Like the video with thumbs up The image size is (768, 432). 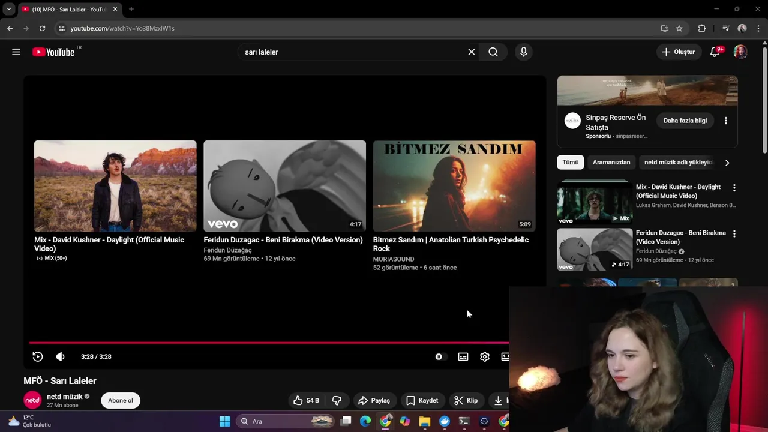click(306, 400)
